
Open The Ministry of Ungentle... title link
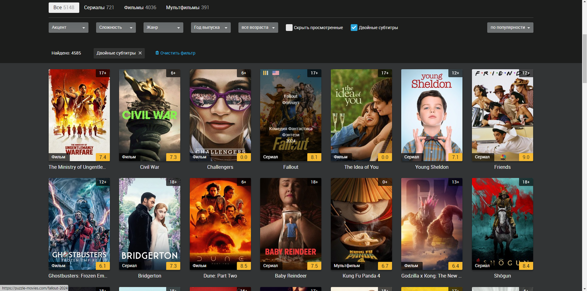77,167
